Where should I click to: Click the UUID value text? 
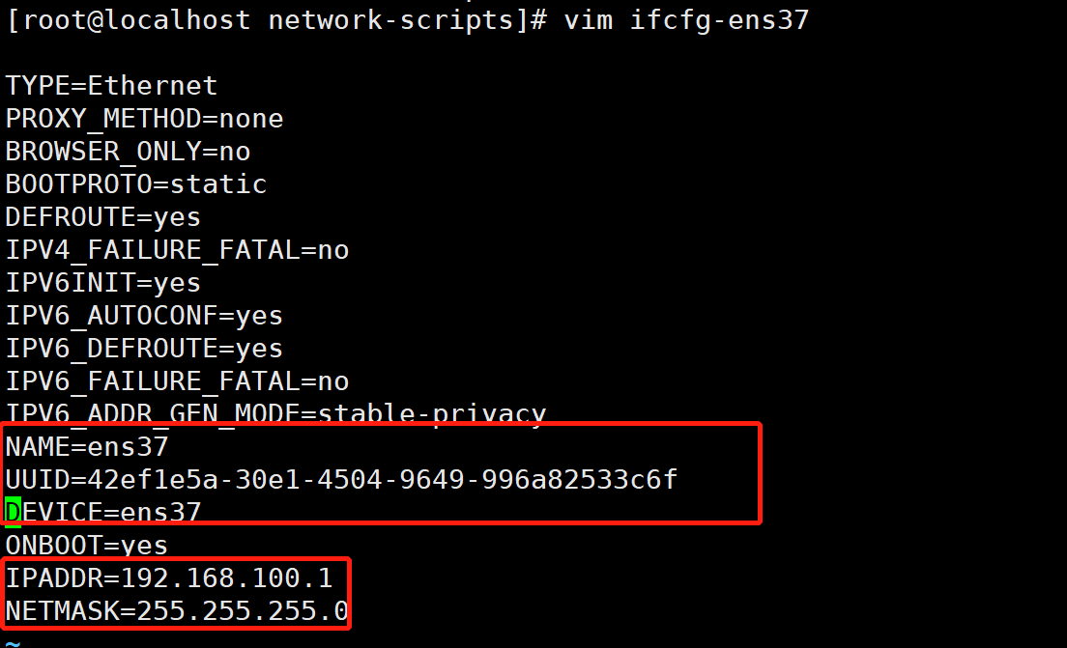click(x=383, y=480)
